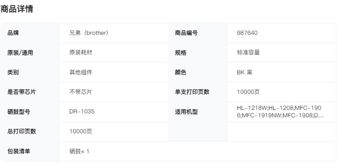Screen dimensions: 343x163
Task: Select the 其他组件 category value
Action: (x=81, y=72)
